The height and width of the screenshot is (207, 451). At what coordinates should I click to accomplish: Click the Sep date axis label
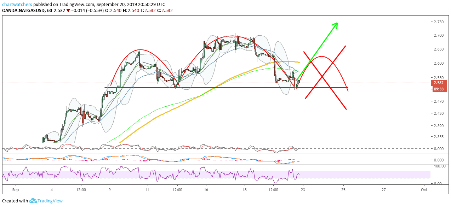[16, 190]
